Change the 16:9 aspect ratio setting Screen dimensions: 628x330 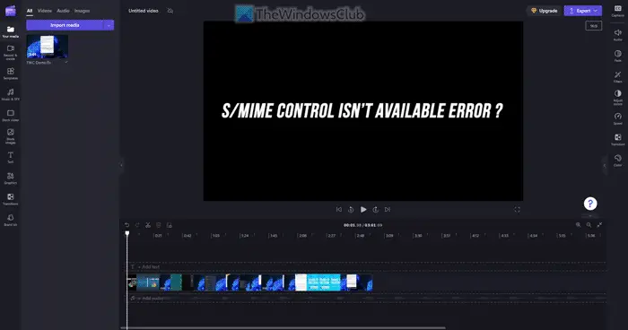point(594,26)
